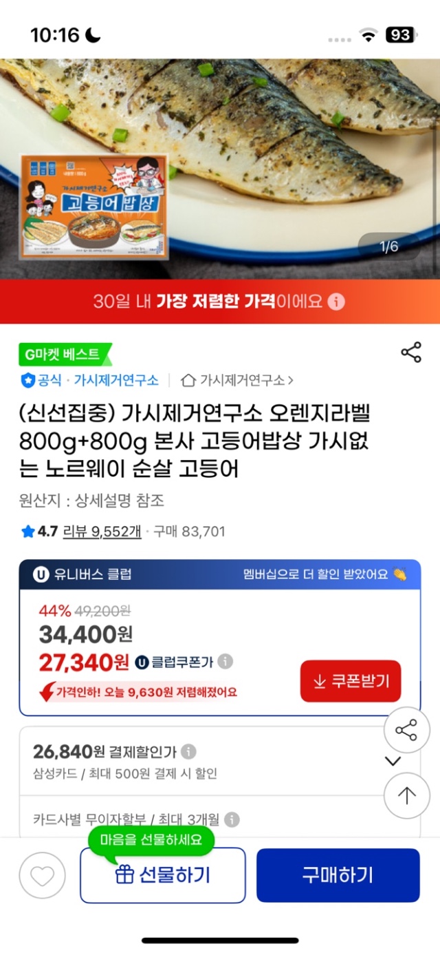440x953 pixels.
Task: Tap the G마켓 베스트 badge
Action: tap(65, 355)
